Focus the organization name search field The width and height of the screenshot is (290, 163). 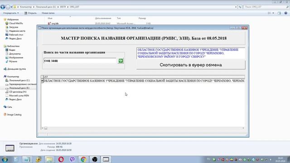coord(80,61)
